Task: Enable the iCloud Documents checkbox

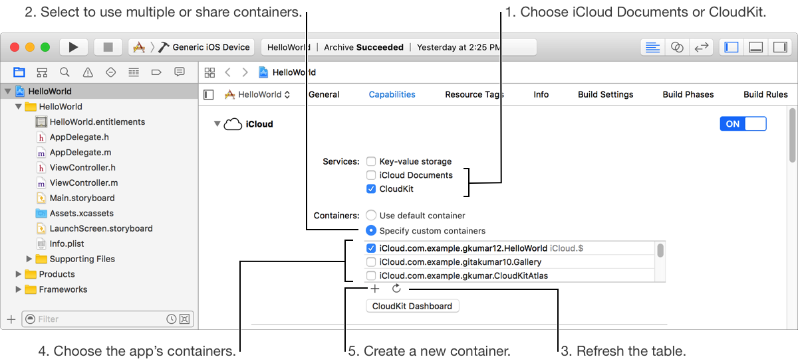Action: (x=371, y=175)
